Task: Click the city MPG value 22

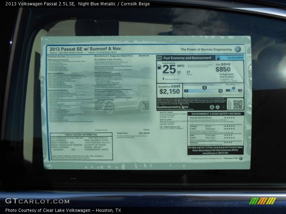Action: point(179,72)
